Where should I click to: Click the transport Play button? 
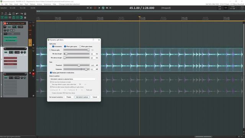[x=99, y=8]
